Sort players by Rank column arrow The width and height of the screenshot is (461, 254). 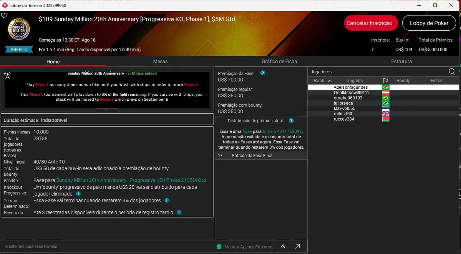(x=329, y=81)
